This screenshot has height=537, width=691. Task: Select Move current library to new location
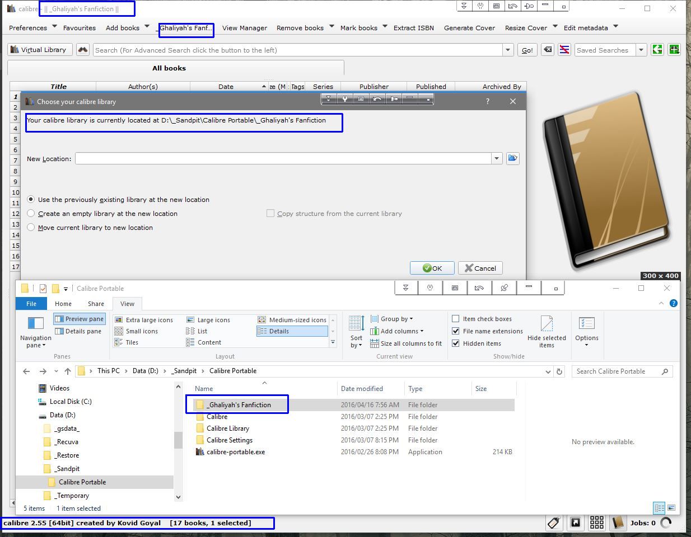tap(90, 228)
